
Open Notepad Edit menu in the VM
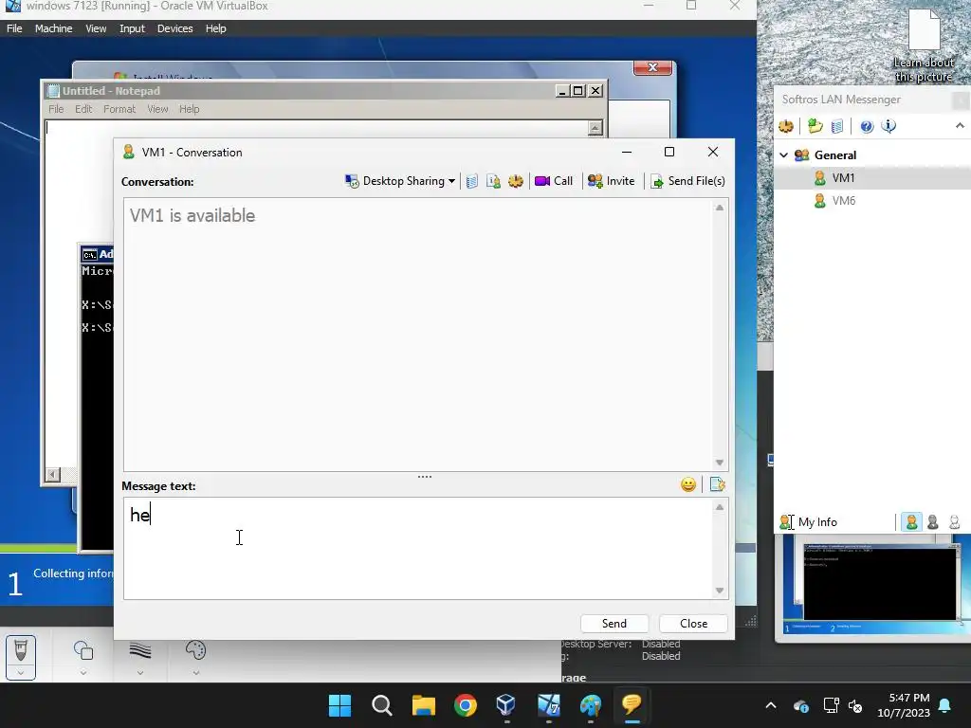tap(83, 109)
